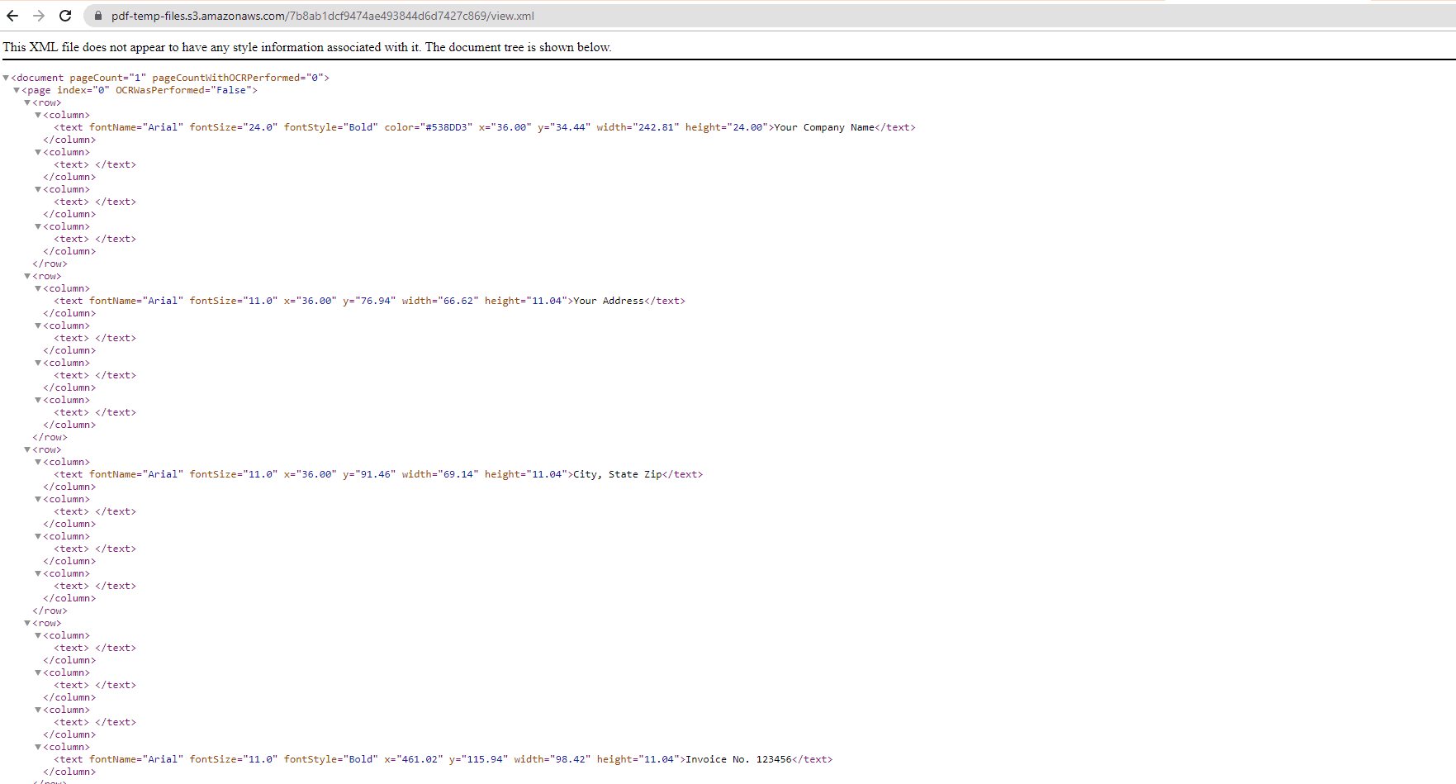Navigate back in the browser
The image size is (1456, 784).
pyautogui.click(x=15, y=16)
